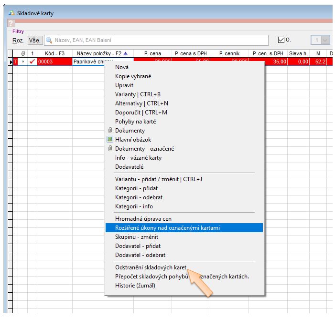Click the Název, EAN search input field
Image resolution: width=335 pixels, height=318 pixels.
click(158, 41)
